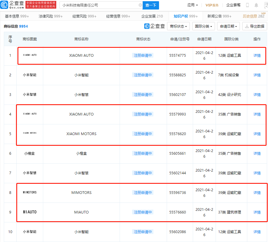Open 详情 link for the MIAUTO row
The height and width of the screenshot is (242, 268).
tap(257, 212)
